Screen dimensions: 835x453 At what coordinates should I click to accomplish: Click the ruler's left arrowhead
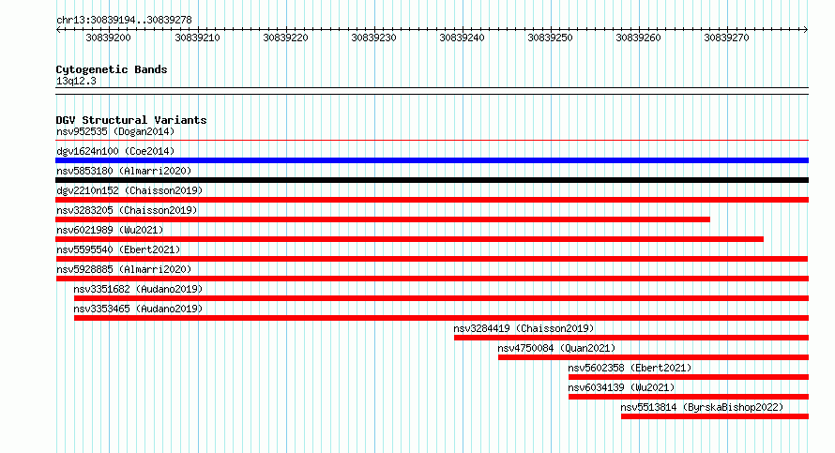[58, 30]
